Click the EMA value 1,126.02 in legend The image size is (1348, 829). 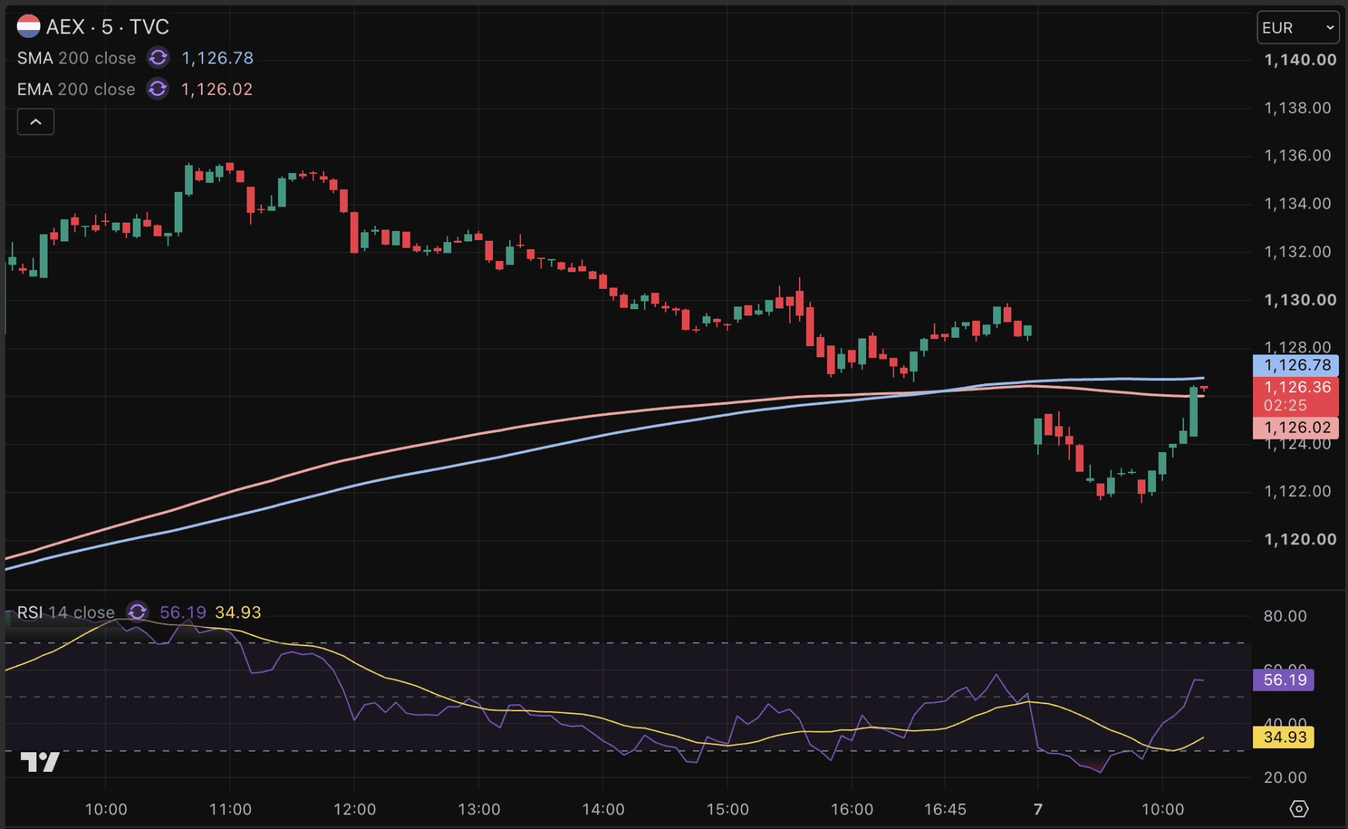tap(217, 89)
